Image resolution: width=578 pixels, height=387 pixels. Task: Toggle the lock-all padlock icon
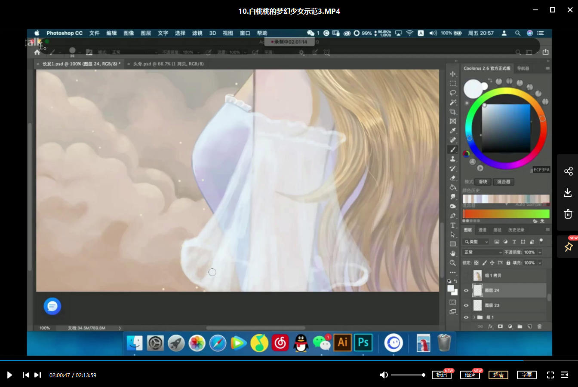click(x=508, y=263)
